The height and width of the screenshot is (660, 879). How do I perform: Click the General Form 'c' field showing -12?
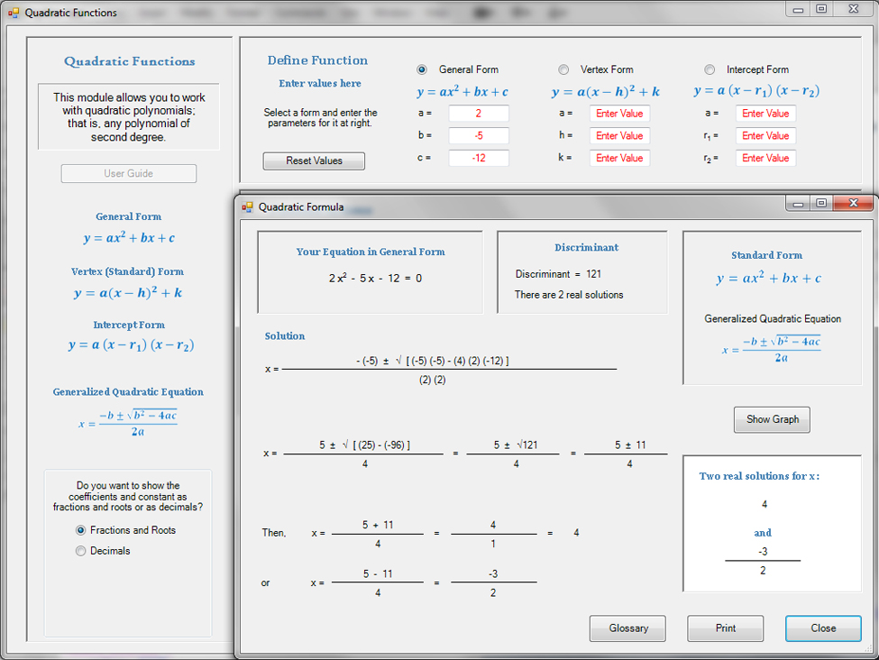(x=479, y=158)
